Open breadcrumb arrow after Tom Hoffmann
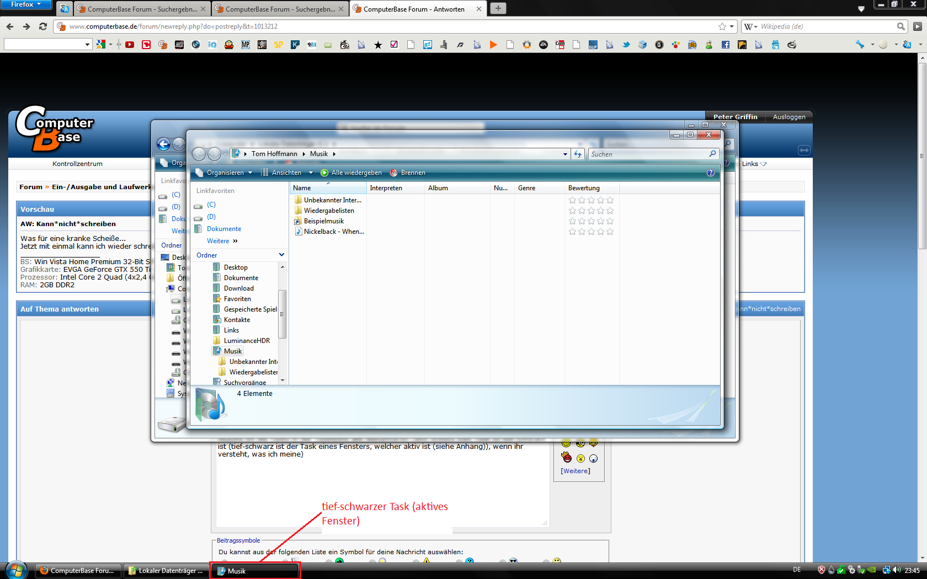This screenshot has width=927, height=579. click(304, 154)
